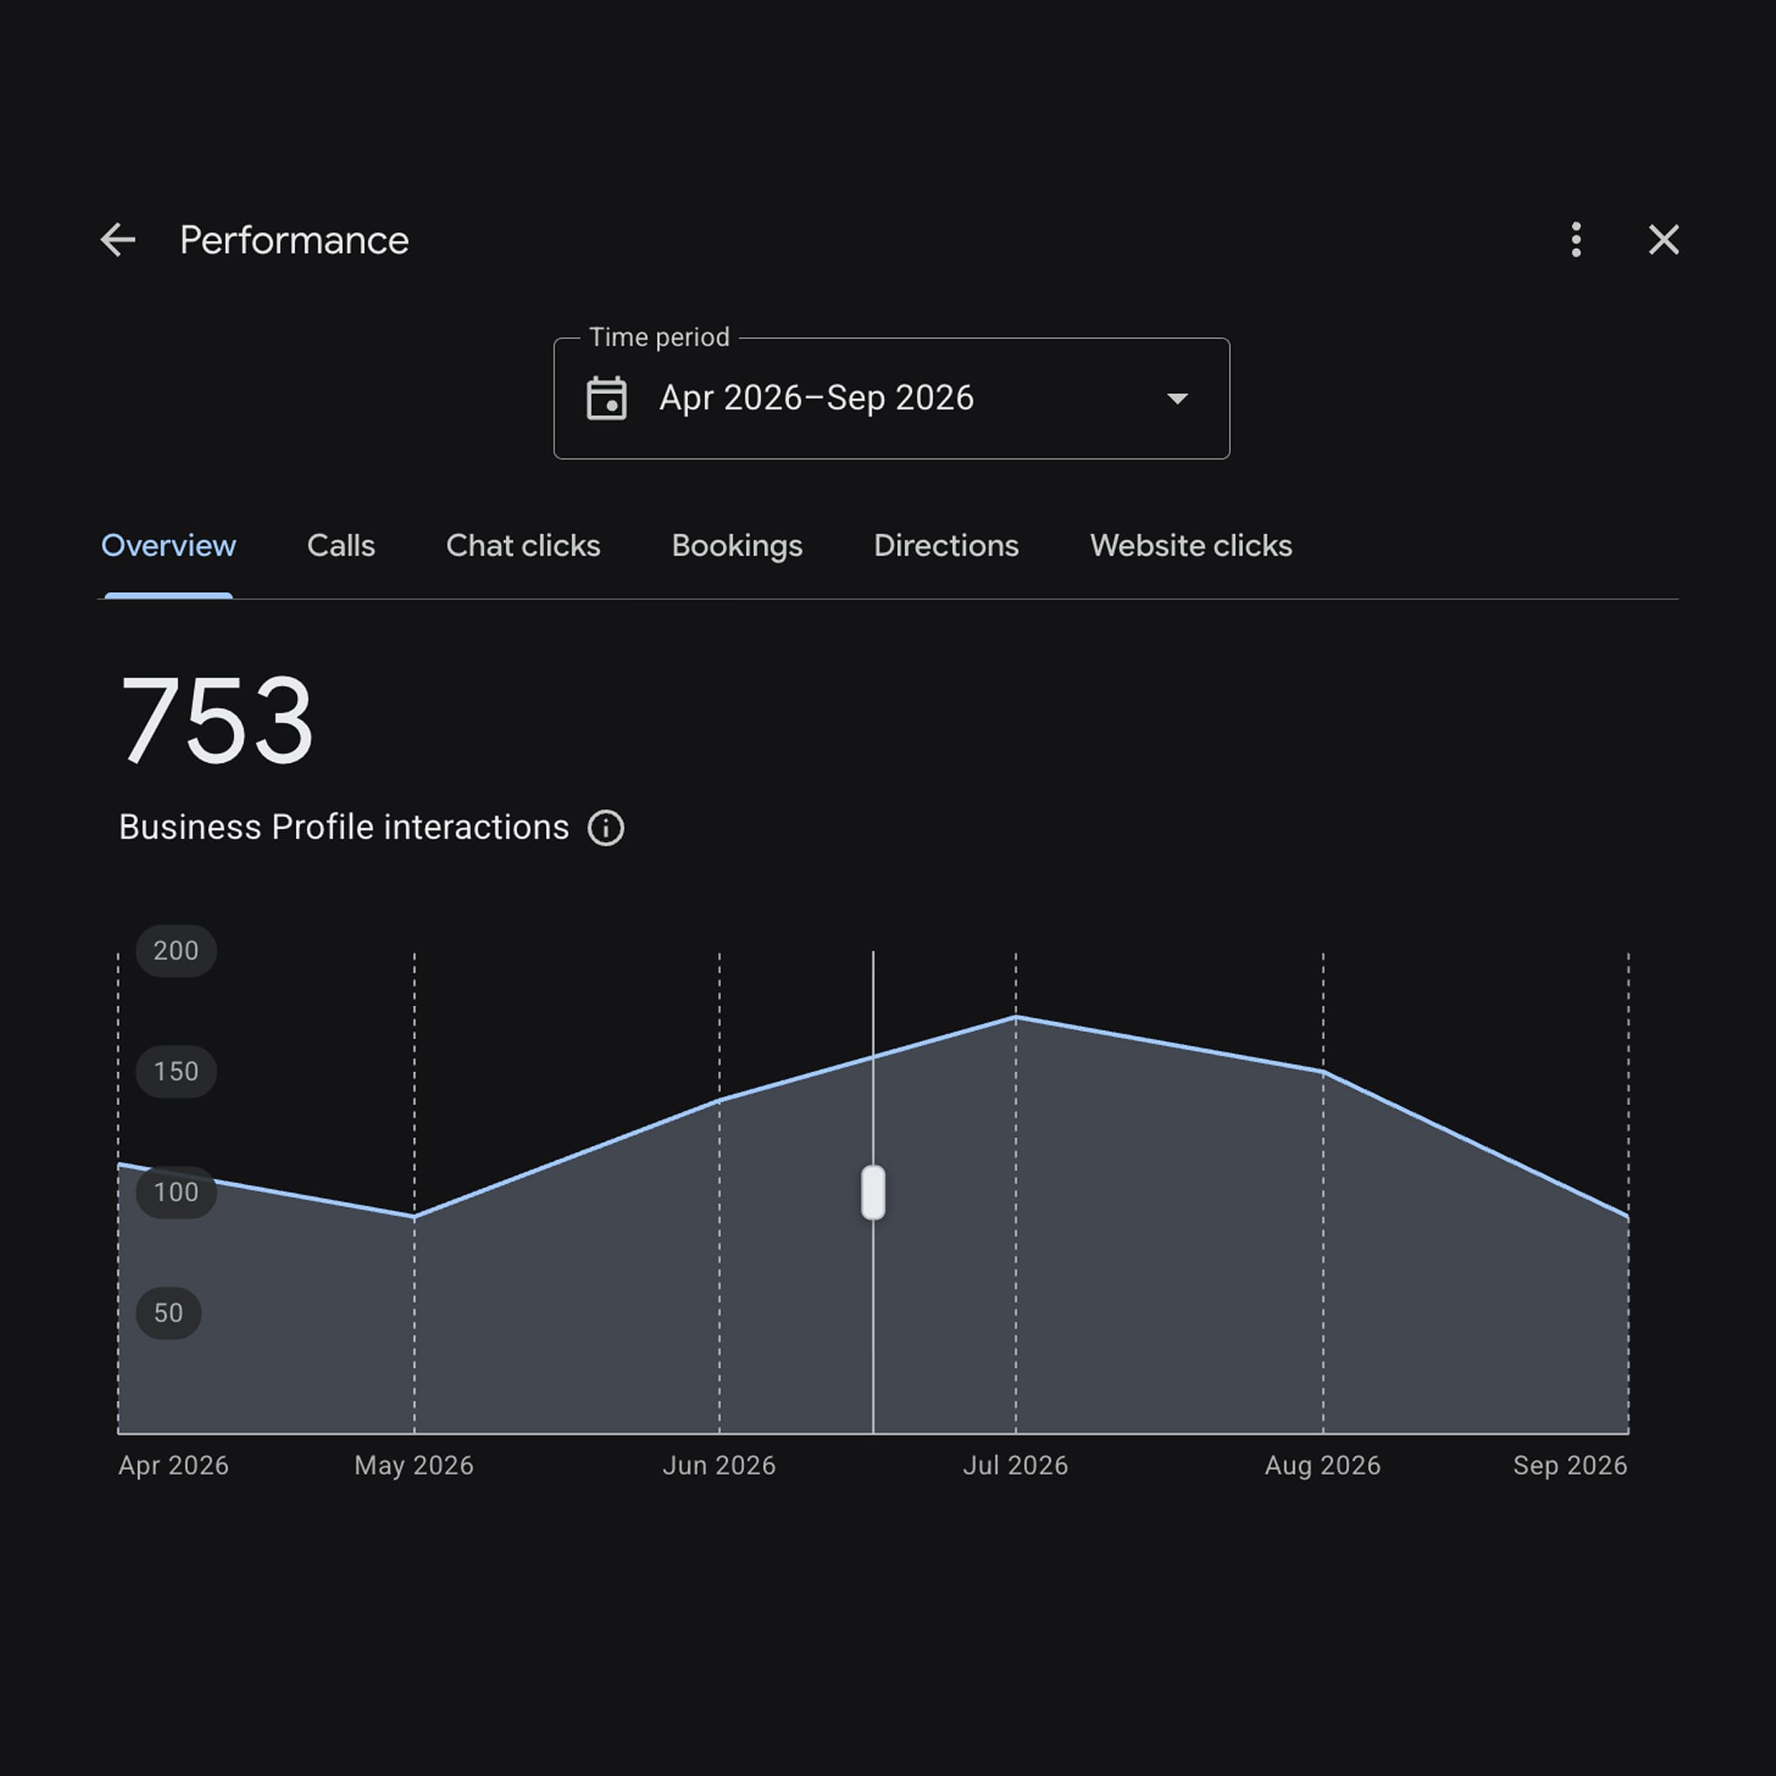Click the Business Profile interactions label
Screen dimensions: 1776x1776
(x=344, y=827)
